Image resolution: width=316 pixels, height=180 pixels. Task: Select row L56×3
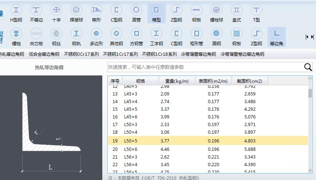208,157
